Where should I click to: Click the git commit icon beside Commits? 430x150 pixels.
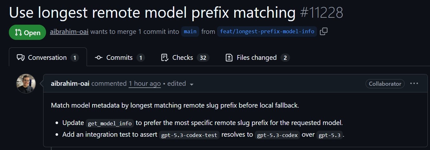click(x=99, y=58)
